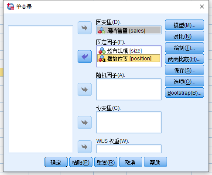Confirm with the 确定 button
This screenshot has width=212, height=175.
point(56,162)
